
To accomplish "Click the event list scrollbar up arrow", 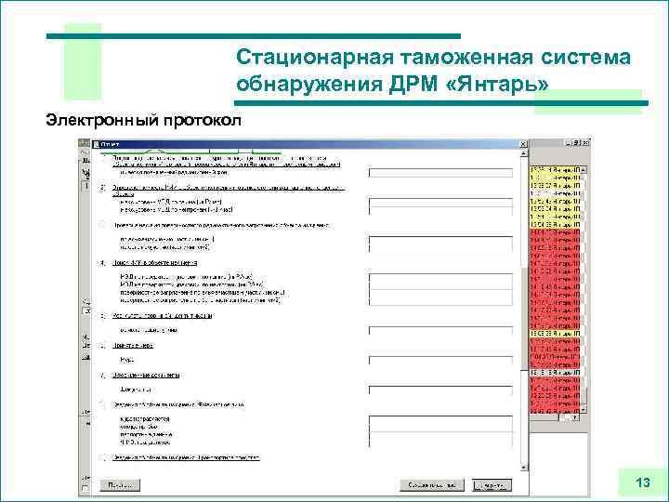I will 584,170.
